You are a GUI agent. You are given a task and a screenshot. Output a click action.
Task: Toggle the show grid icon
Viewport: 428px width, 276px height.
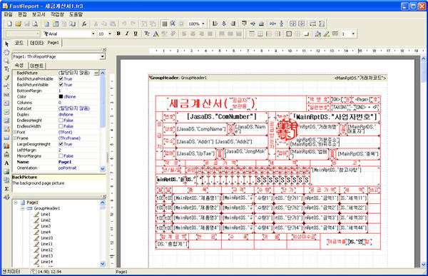tap(164, 24)
